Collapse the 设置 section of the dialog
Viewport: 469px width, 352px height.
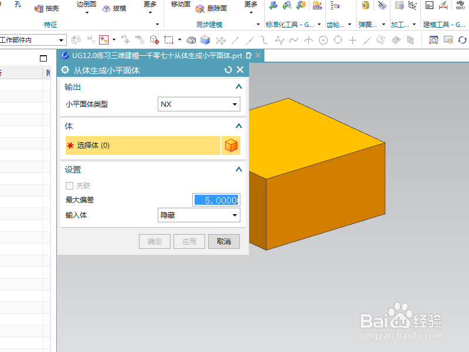coord(239,170)
